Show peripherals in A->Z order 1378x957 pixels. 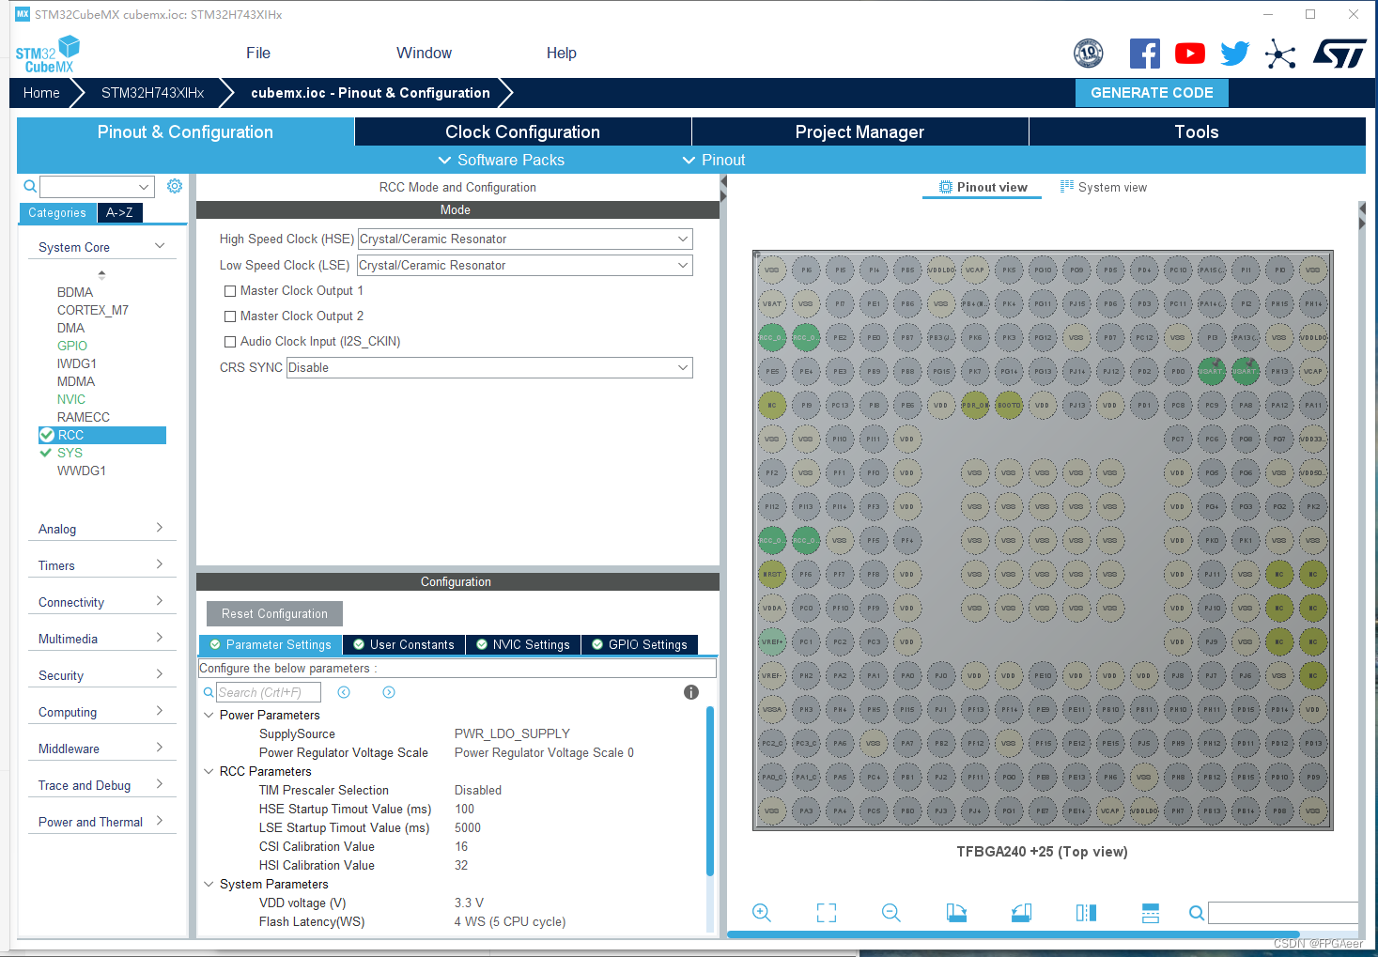tap(119, 213)
